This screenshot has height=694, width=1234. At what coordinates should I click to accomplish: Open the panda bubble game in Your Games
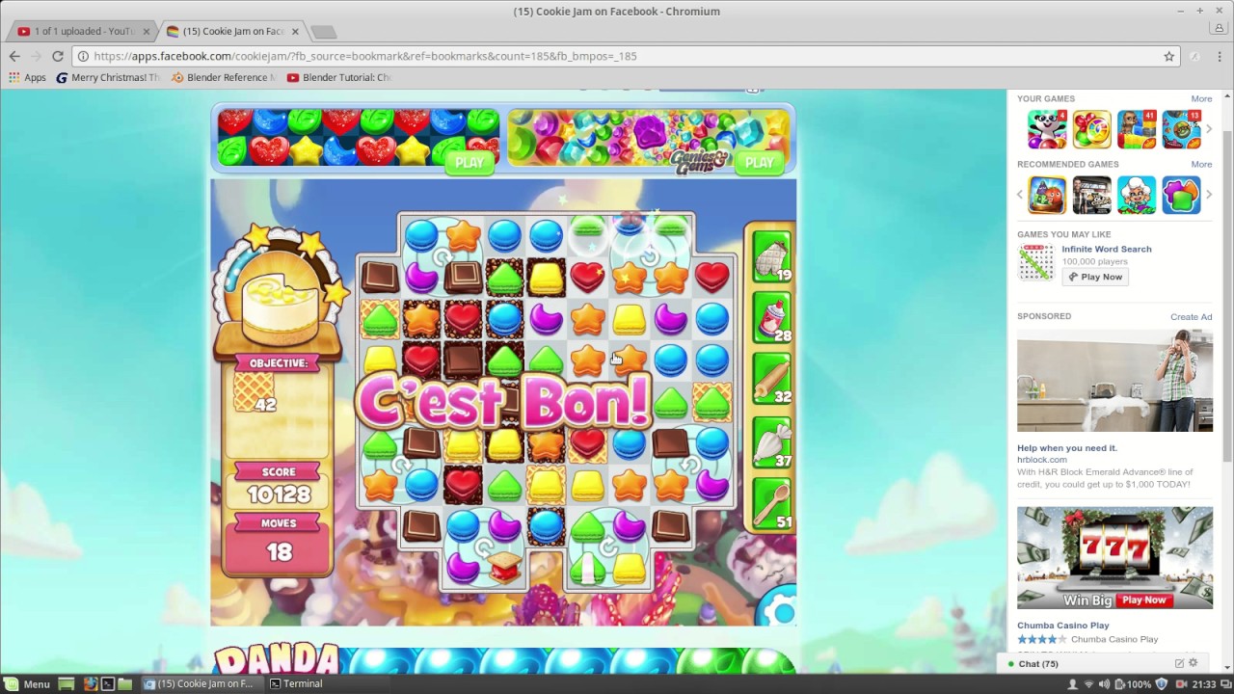pyautogui.click(x=1047, y=129)
